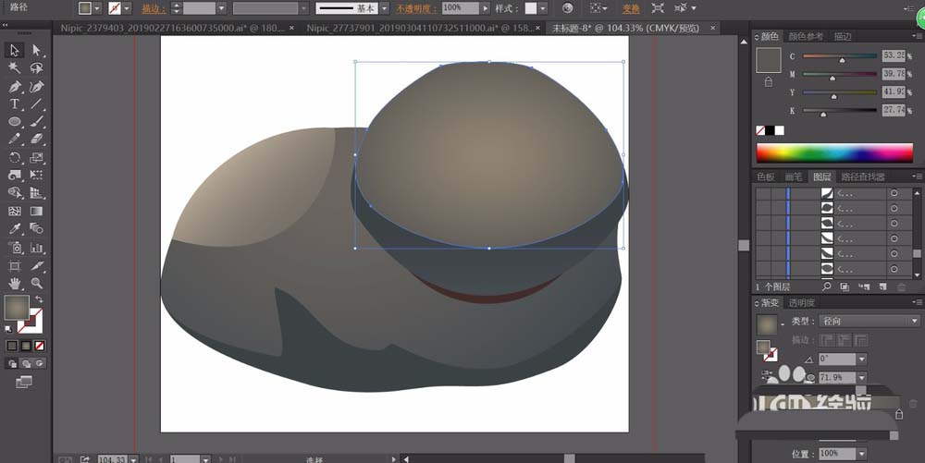Switch to the 路径查找器 panel tab
Screen dimensions: 925x463
(861, 177)
